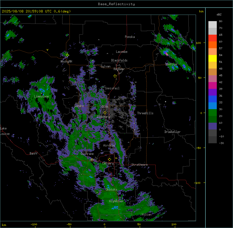Click the yellow diamond marker right of Cochrane

tap(92, 160)
